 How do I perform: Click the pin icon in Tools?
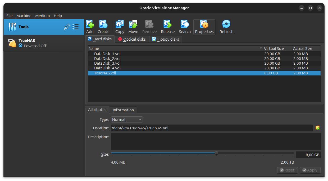[x=67, y=27]
